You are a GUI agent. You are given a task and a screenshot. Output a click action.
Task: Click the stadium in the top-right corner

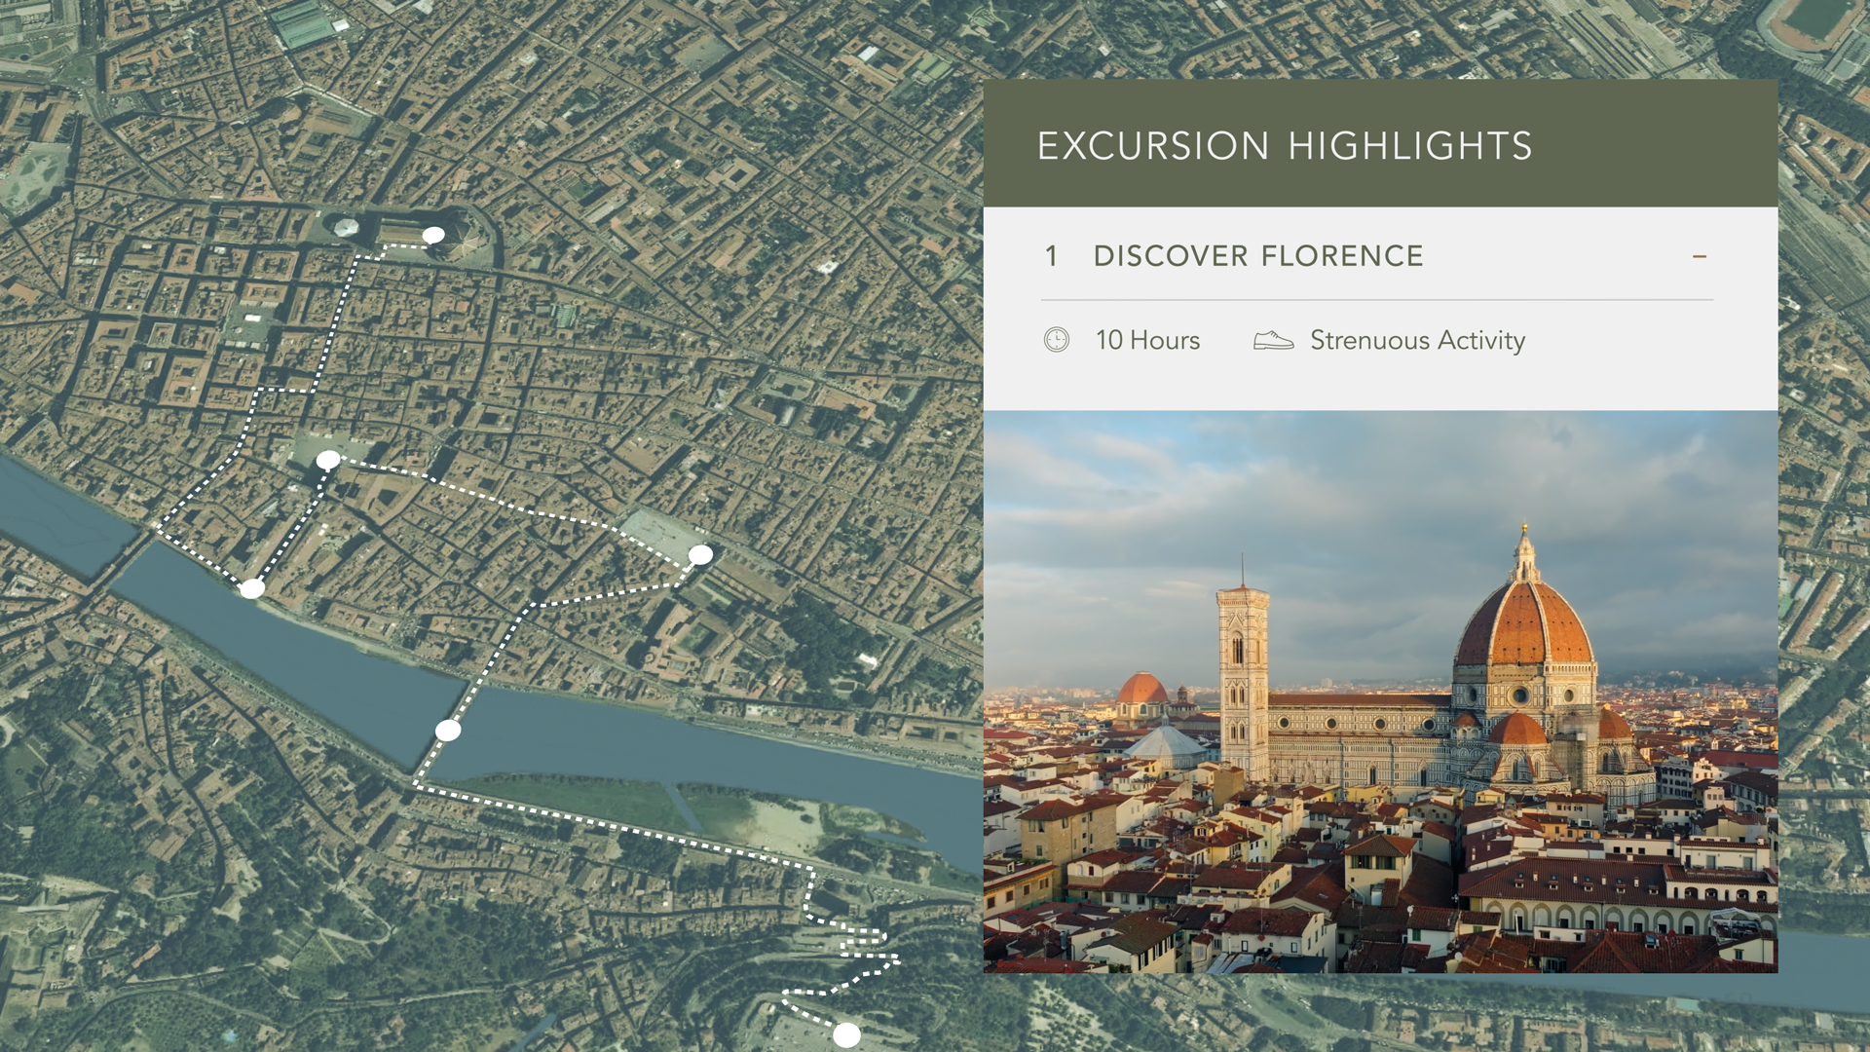[x=1814, y=21]
